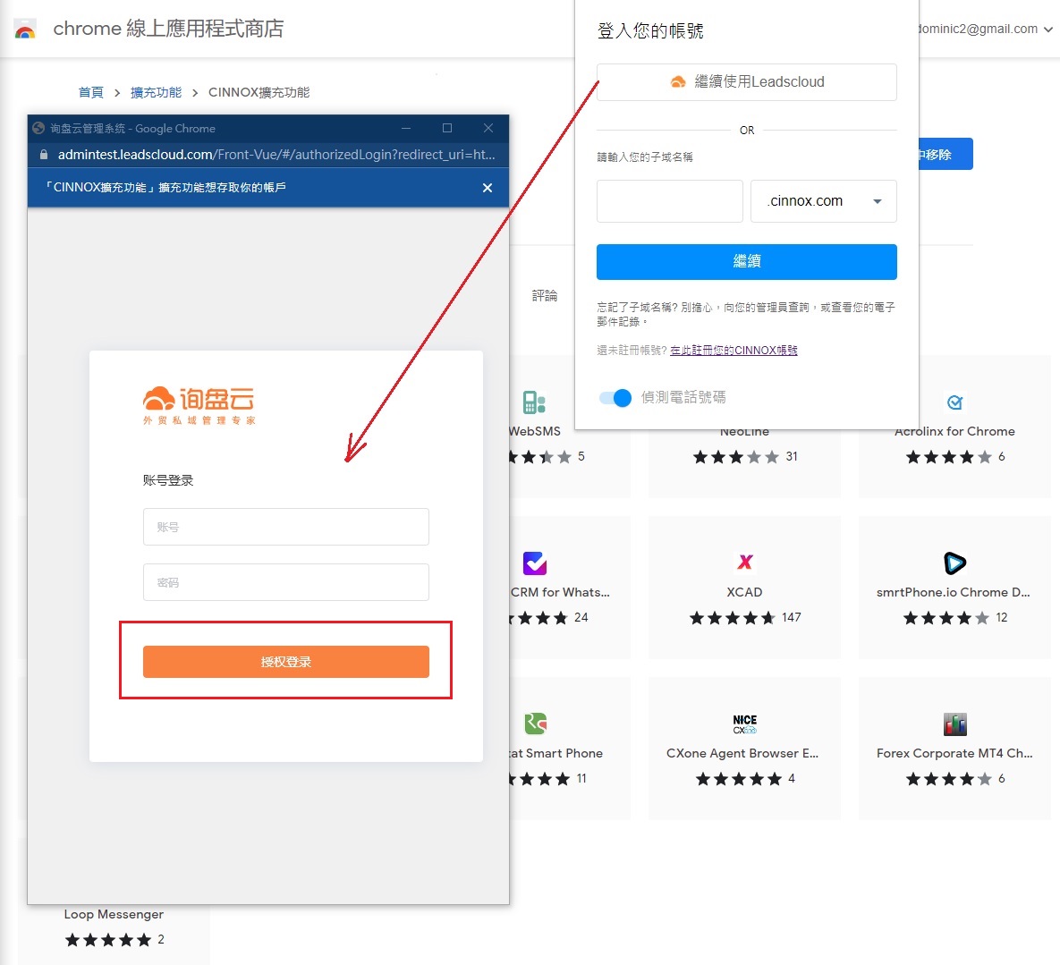Click the 首頁 breadcrumb link

coord(90,93)
